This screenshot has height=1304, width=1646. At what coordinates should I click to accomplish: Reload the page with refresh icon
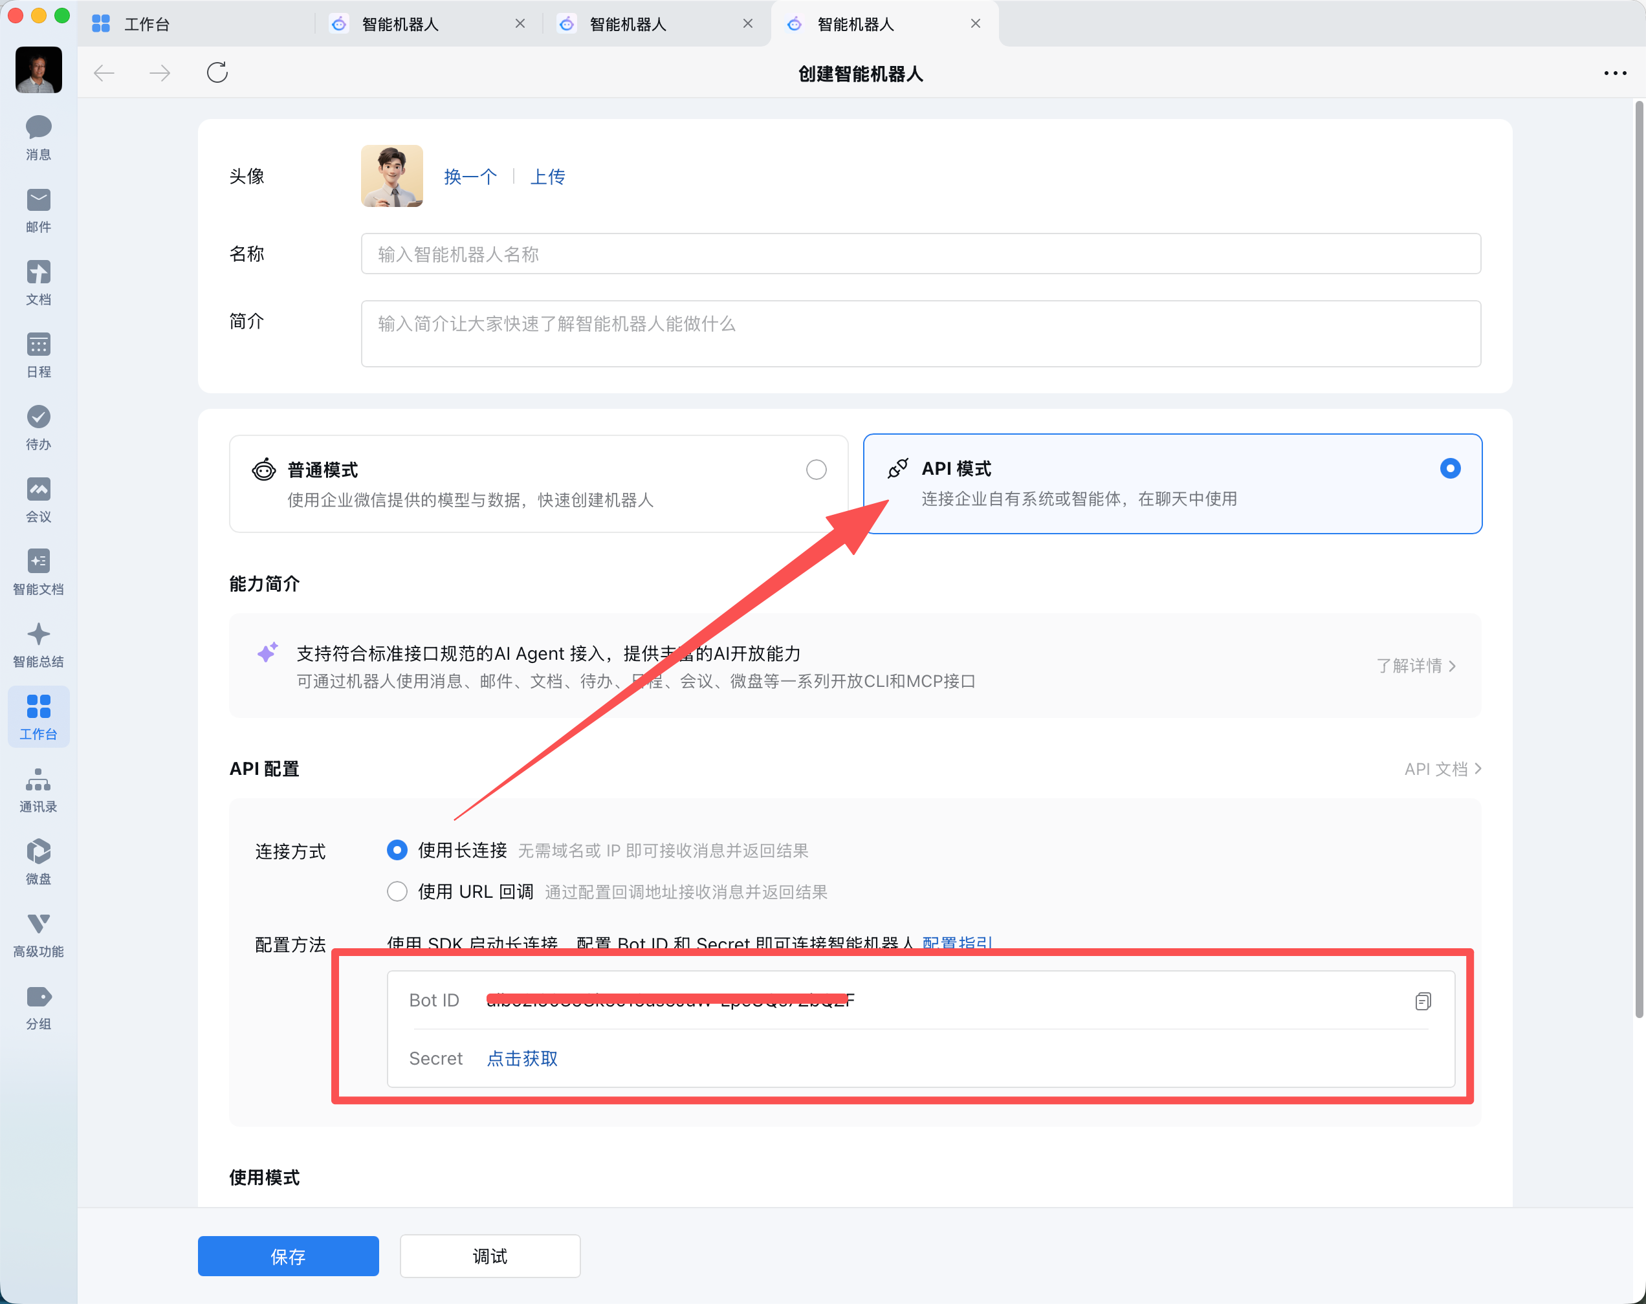[217, 72]
